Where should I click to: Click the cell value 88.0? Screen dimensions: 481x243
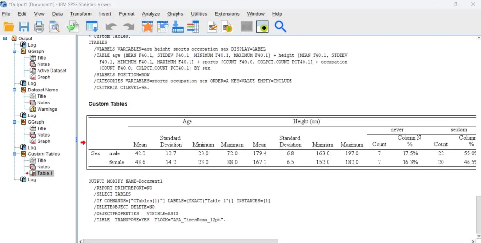(232, 162)
